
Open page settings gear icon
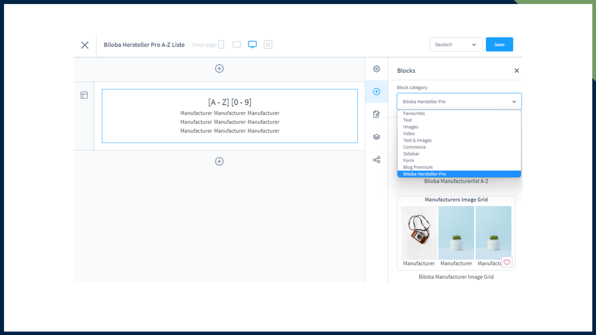pyautogui.click(x=377, y=69)
